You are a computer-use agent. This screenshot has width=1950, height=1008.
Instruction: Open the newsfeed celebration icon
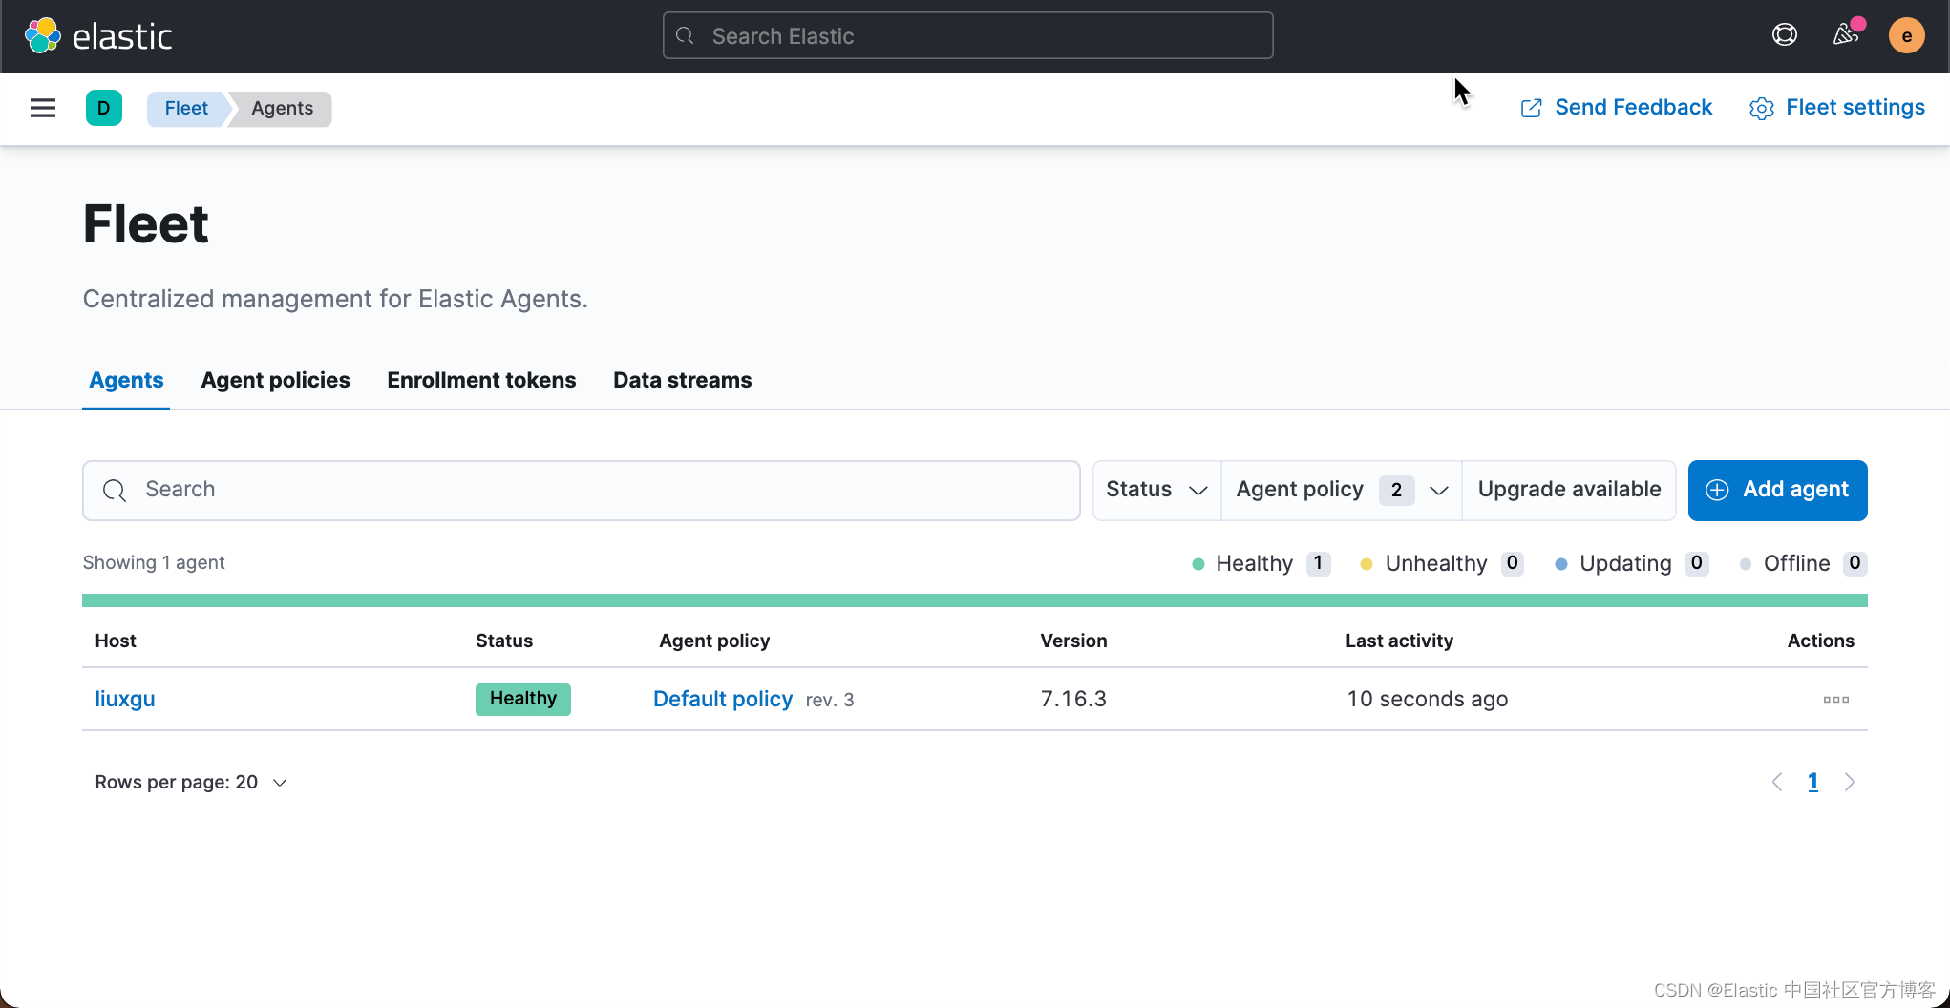click(x=1846, y=36)
